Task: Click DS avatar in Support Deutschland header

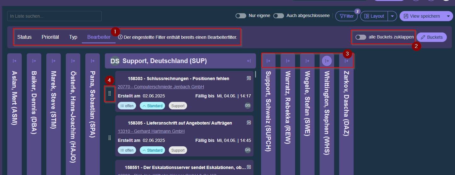Action: pos(115,61)
